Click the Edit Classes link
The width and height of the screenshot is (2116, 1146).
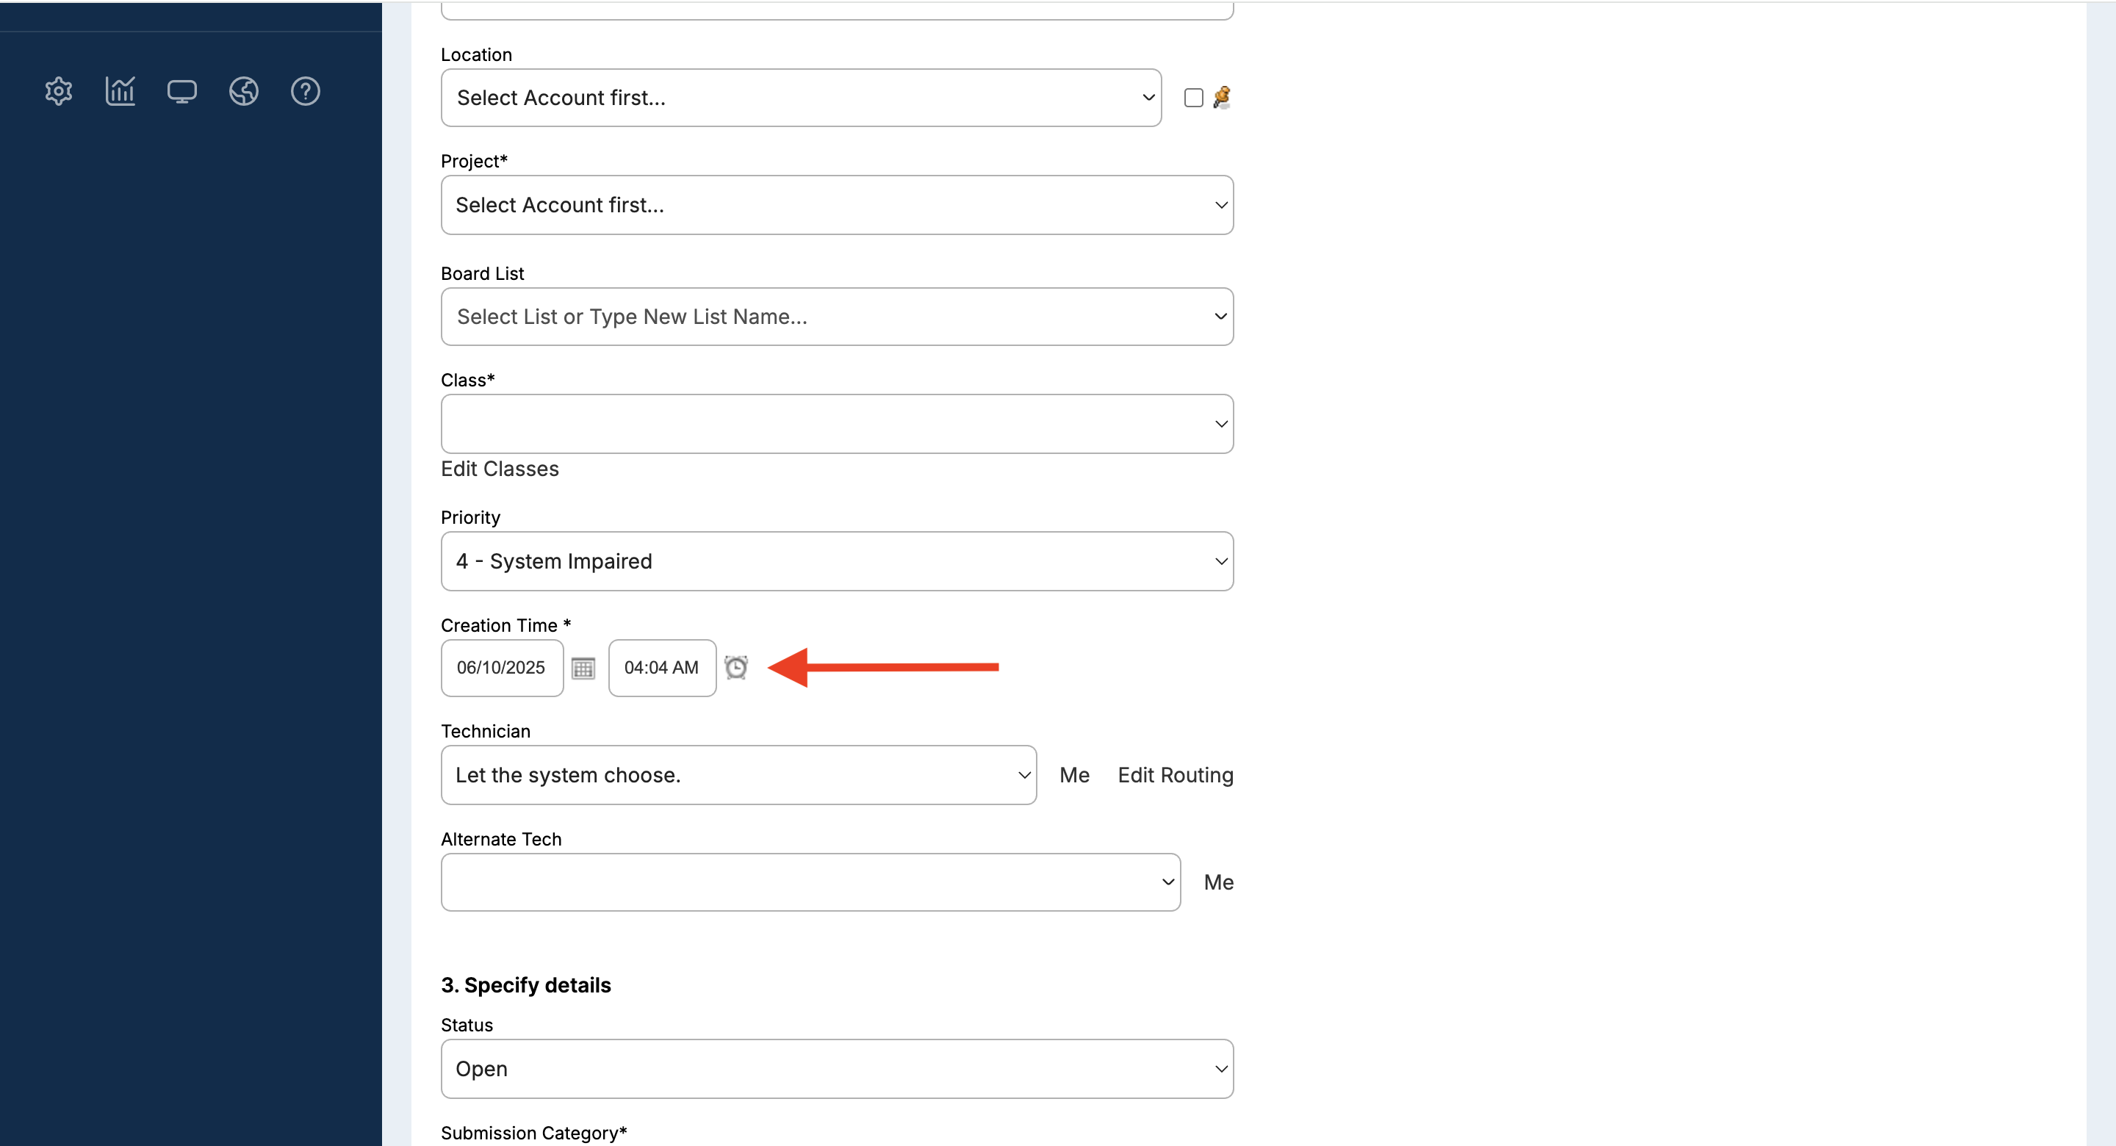pyautogui.click(x=500, y=469)
